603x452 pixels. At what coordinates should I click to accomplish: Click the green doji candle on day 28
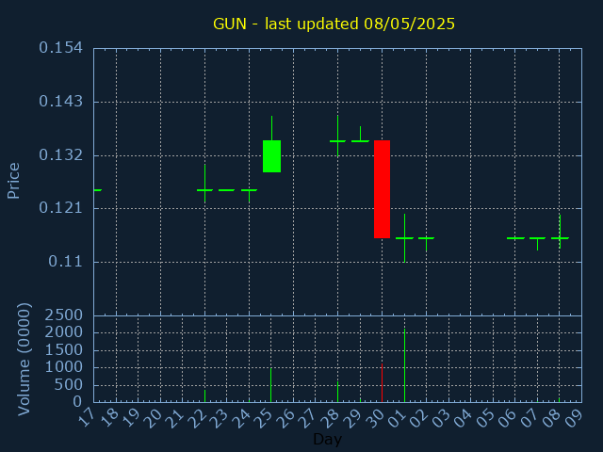pyautogui.click(x=337, y=141)
